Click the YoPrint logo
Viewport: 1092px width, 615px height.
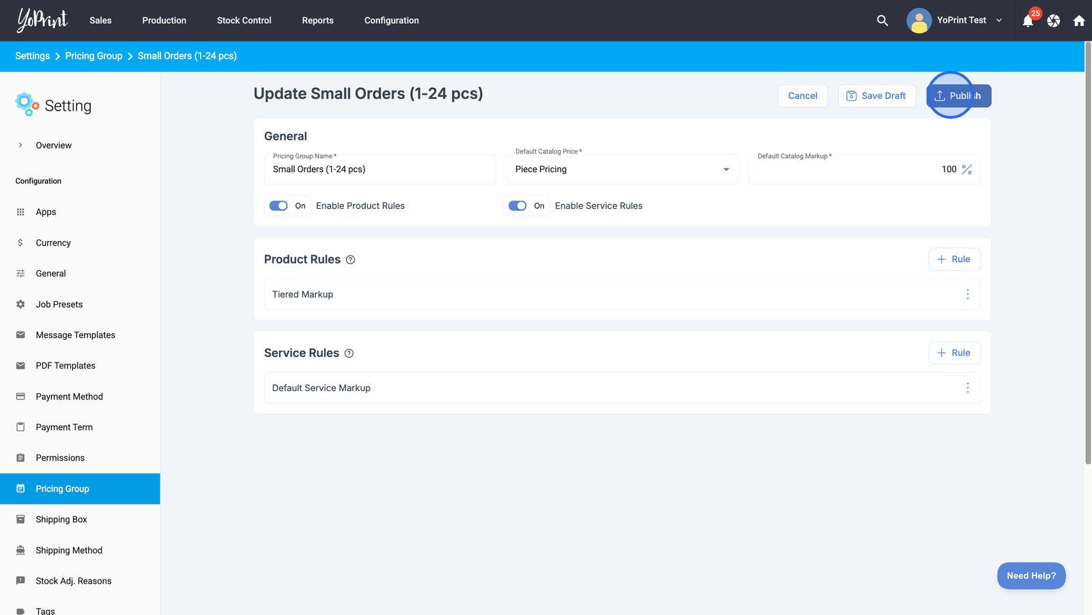tap(42, 20)
